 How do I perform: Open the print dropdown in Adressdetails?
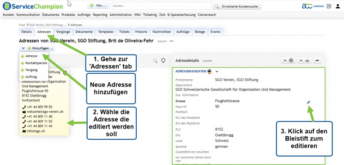coord(304,60)
